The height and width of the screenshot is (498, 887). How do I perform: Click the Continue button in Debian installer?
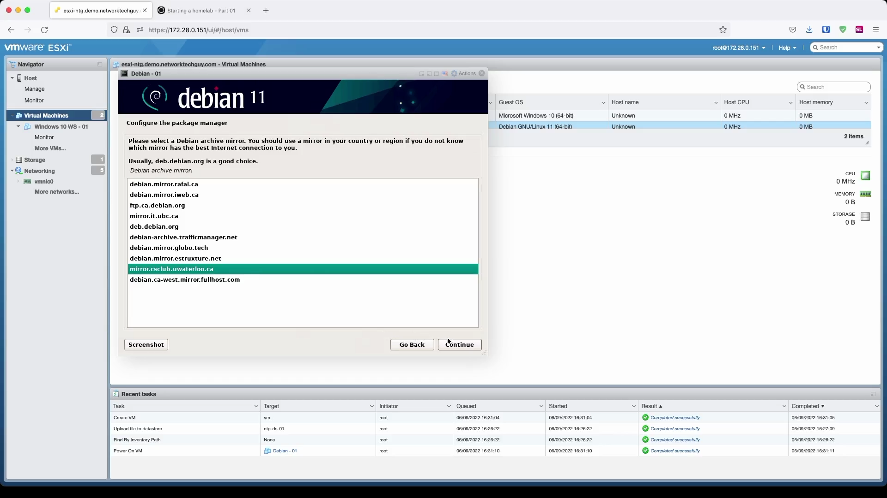[x=460, y=345]
